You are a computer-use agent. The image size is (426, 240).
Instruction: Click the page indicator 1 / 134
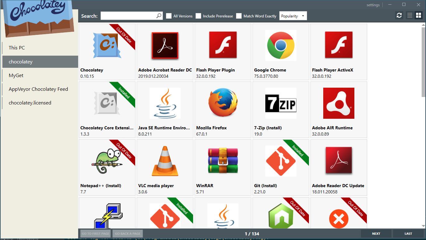tap(252, 234)
